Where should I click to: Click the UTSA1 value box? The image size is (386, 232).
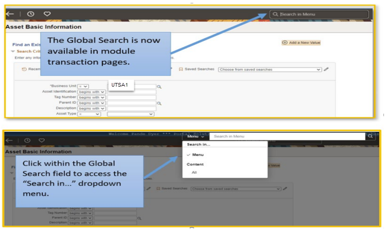(121, 85)
